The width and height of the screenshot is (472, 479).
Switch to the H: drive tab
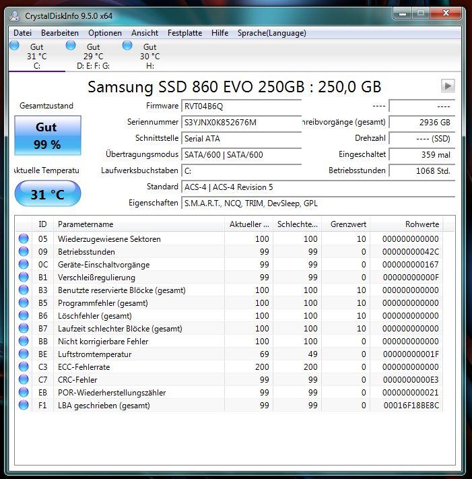point(150,56)
